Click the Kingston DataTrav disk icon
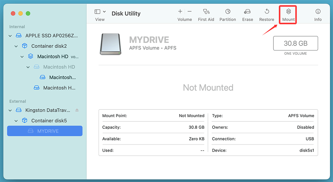Viewport: 333px width, 182px height. tap(19, 110)
